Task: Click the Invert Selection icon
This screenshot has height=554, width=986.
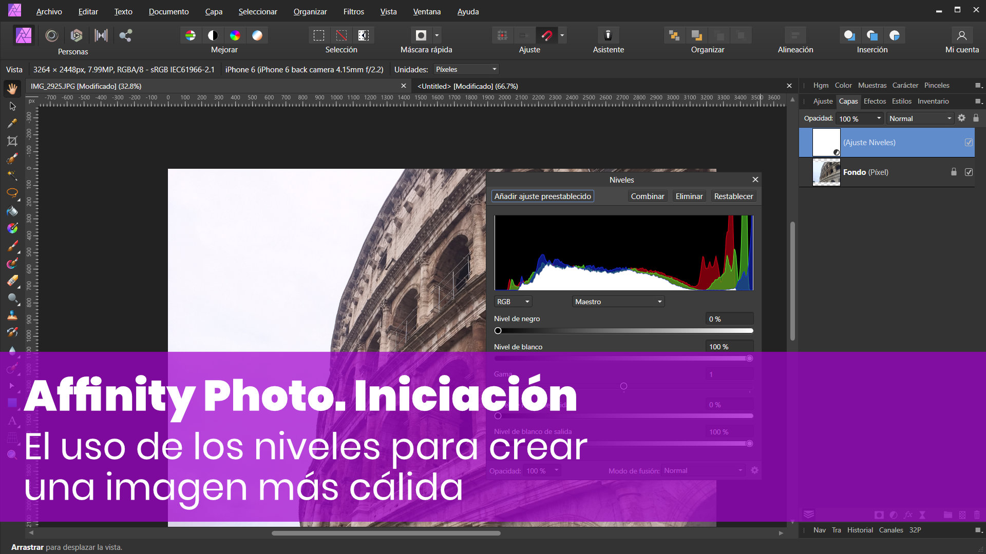Action: pyautogui.click(x=364, y=35)
